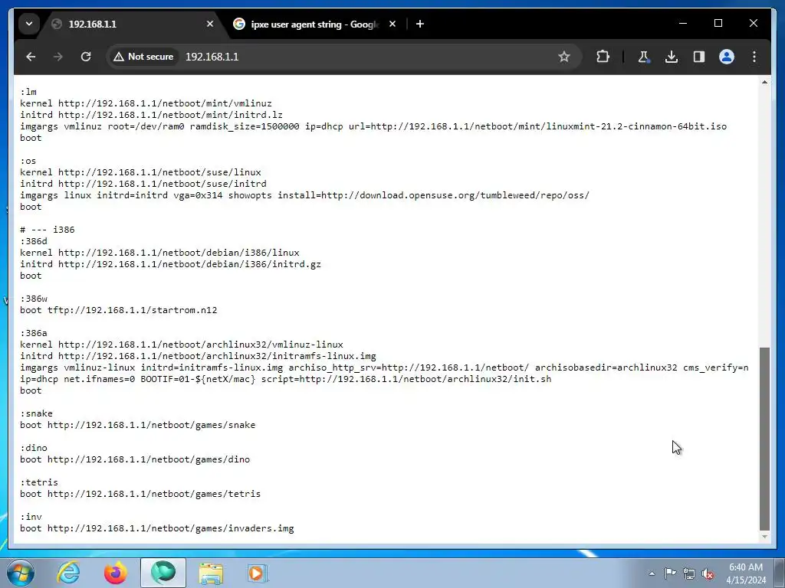Maximize the browser window

718,24
